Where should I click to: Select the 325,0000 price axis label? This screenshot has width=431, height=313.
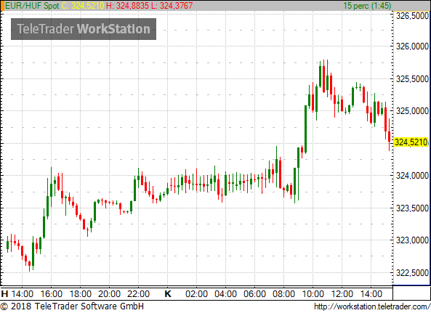(412, 111)
